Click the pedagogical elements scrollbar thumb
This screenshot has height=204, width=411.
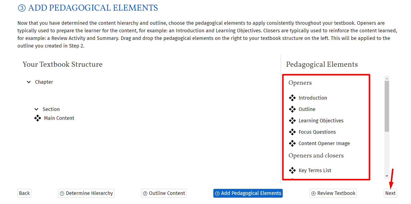point(387,106)
